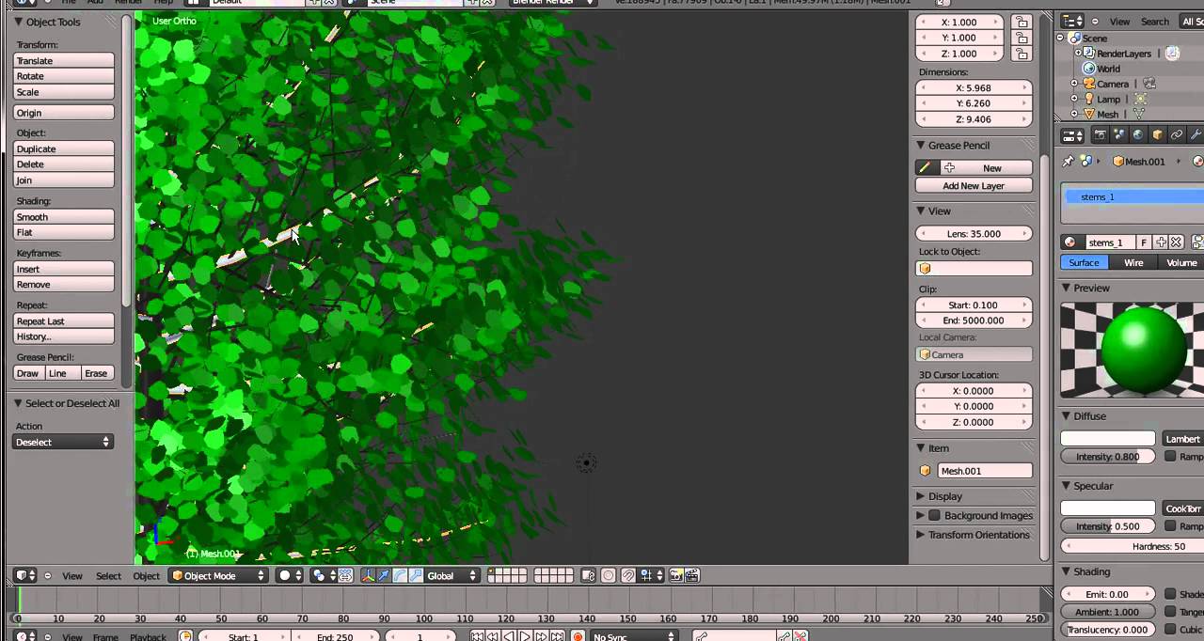This screenshot has width=1204, height=641.
Task: Click the use preview range clock icon
Action: click(185, 636)
